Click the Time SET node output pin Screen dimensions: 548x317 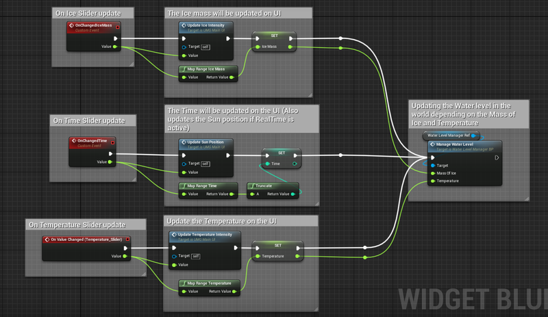(x=295, y=164)
